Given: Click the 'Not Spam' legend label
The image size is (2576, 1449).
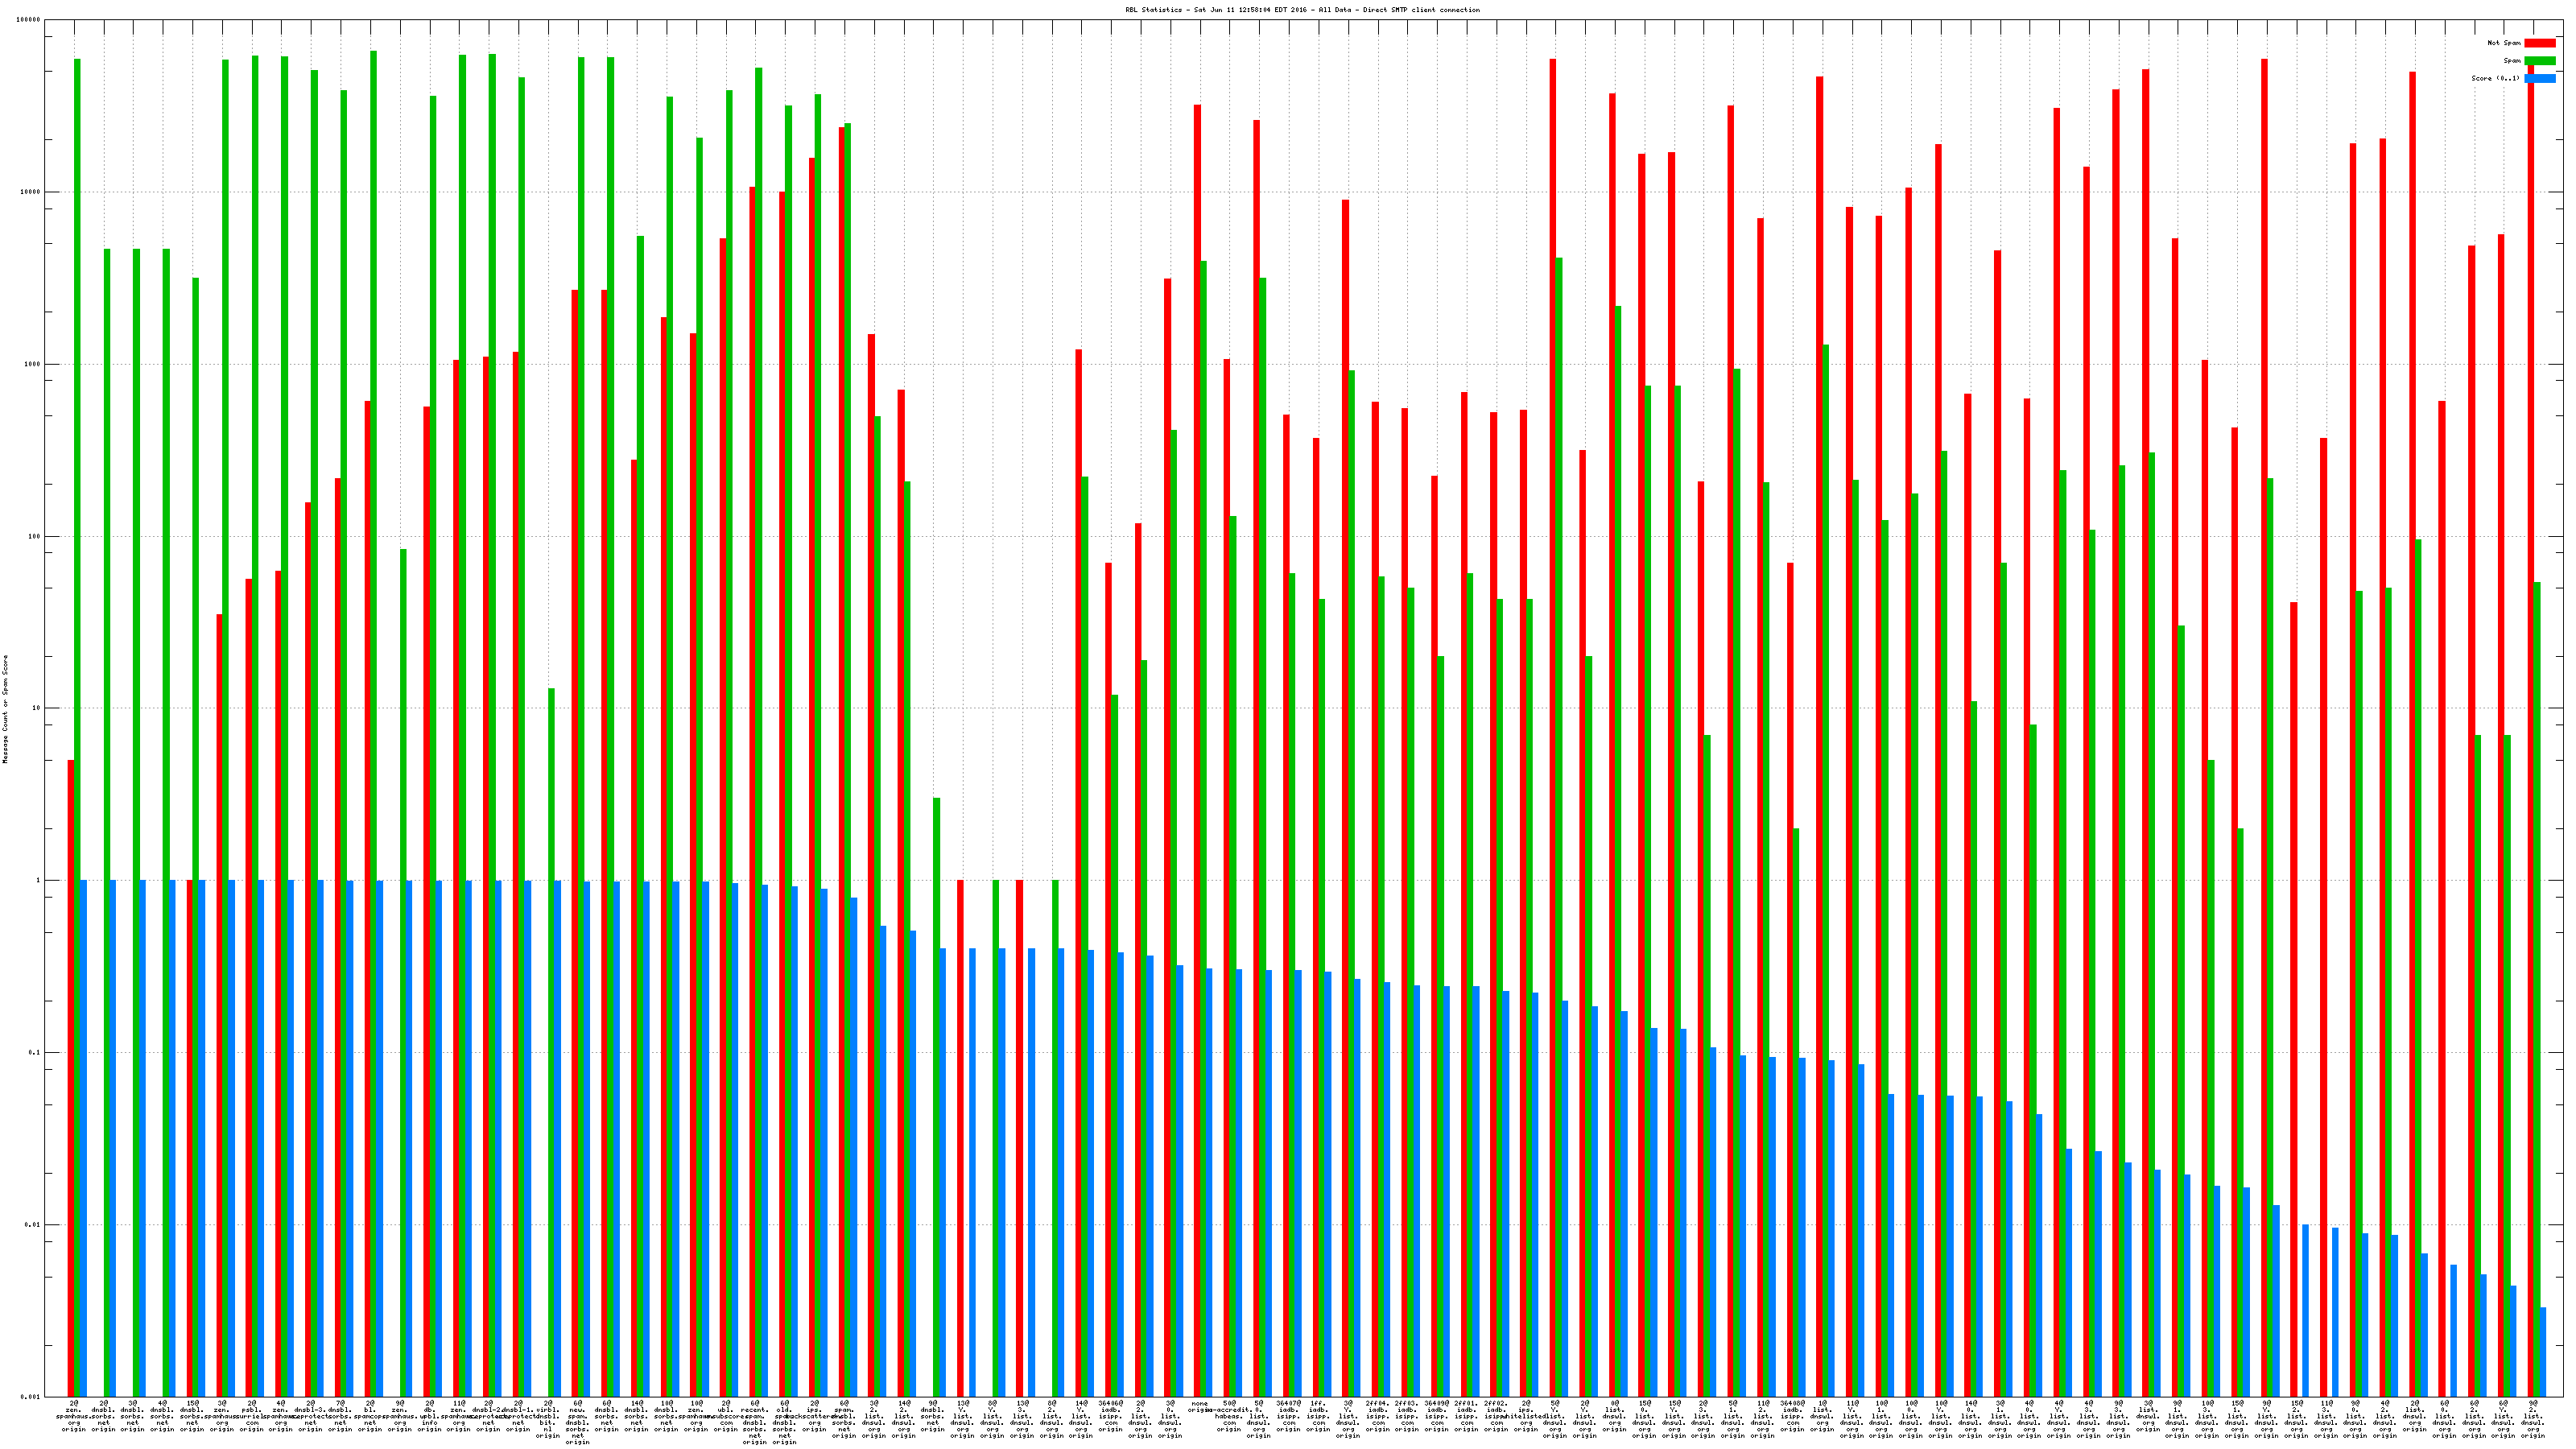Looking at the screenshot, I should (2504, 43).
